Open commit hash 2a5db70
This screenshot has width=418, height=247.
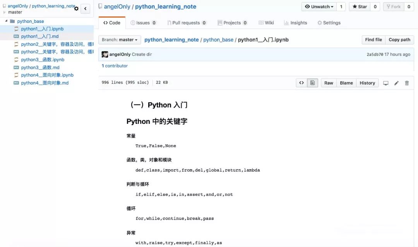click(375, 55)
